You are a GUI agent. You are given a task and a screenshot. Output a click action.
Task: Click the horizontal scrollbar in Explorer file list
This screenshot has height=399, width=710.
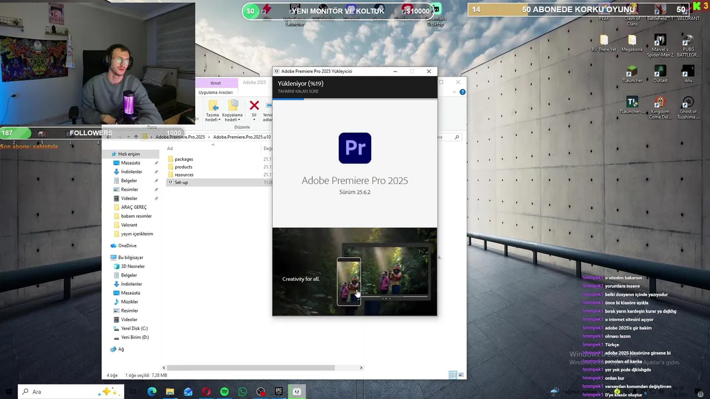tap(251, 367)
